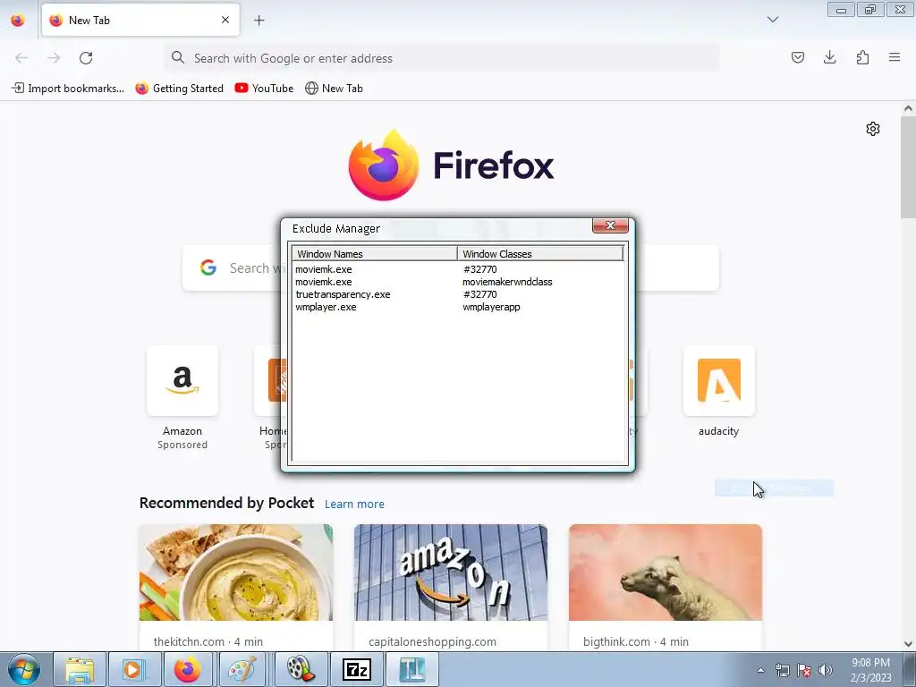The width and height of the screenshot is (916, 687).
Task: Open Getting Started bookmark
Action: [x=179, y=89]
